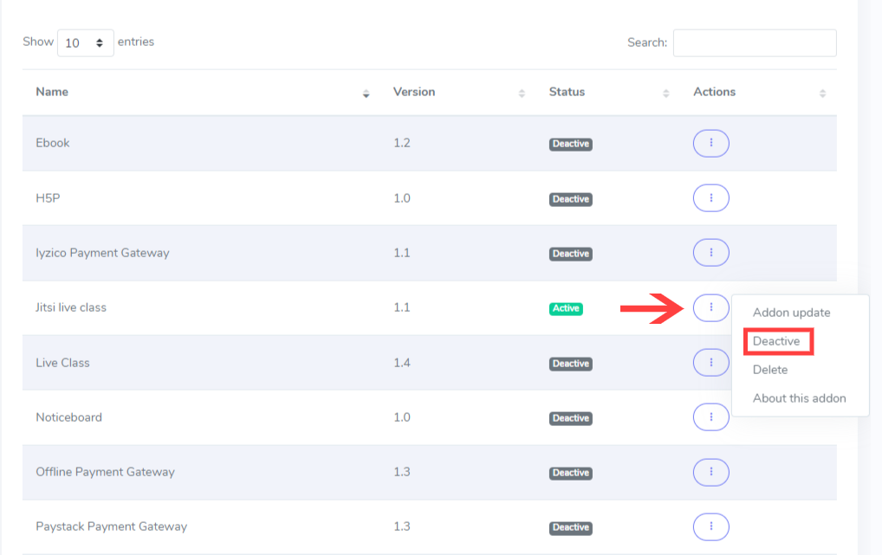This screenshot has height=555, width=882.
Task: Open actions menu for Live Class addon
Action: click(710, 363)
